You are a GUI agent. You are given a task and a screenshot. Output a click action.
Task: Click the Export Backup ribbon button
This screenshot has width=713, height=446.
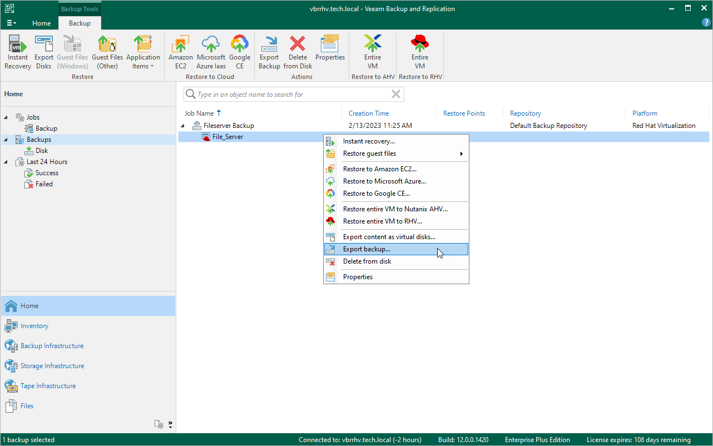269,52
